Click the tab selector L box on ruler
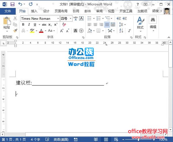 pos(4,43)
